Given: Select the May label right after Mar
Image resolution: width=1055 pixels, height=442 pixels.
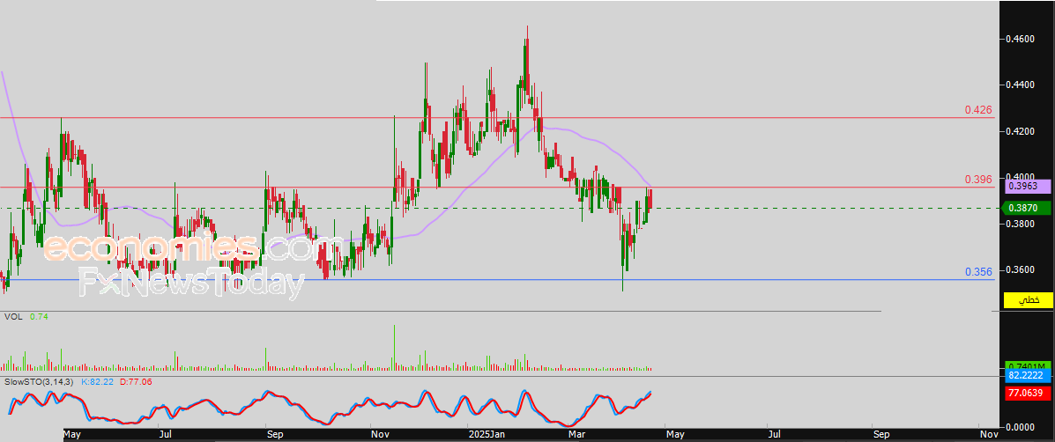Looking at the screenshot, I should (675, 435).
